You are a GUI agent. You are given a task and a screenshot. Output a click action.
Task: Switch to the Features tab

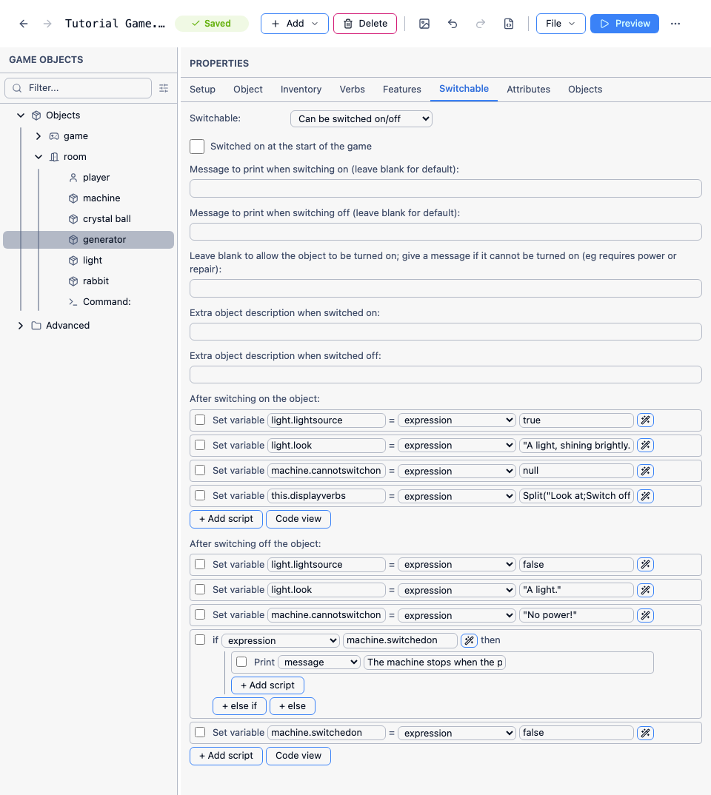pyautogui.click(x=401, y=90)
